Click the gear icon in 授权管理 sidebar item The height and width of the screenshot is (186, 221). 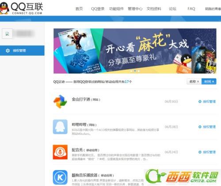click(8, 51)
